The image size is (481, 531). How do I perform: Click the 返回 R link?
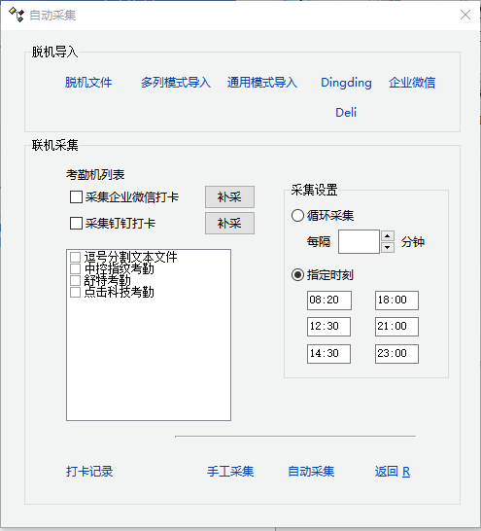393,471
